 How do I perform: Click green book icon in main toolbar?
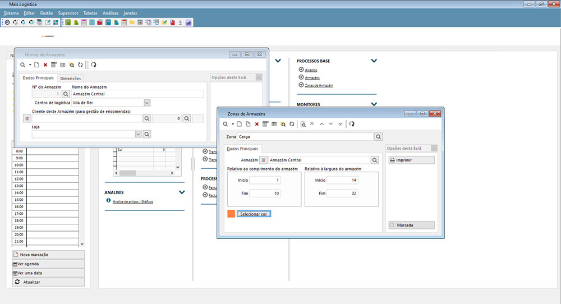(68, 22)
